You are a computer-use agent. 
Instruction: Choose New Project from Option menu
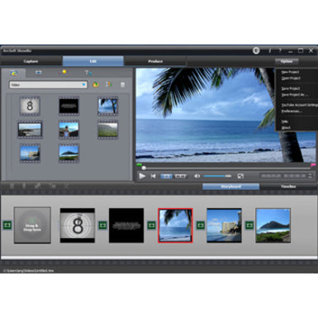pyautogui.click(x=290, y=72)
